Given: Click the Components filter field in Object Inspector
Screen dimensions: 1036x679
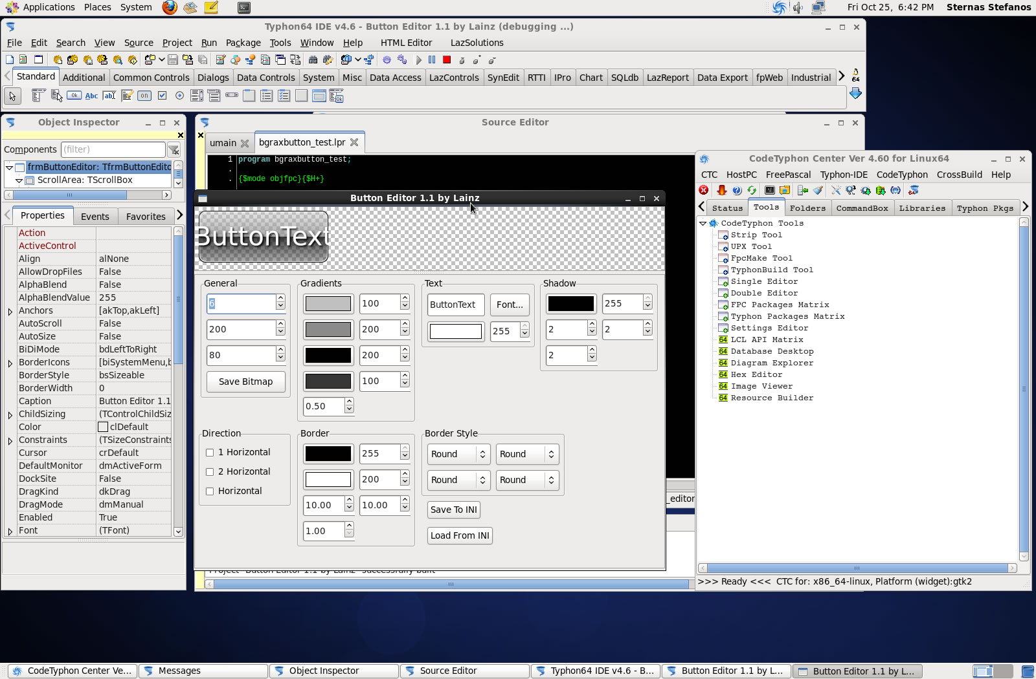Looking at the screenshot, I should (113, 149).
